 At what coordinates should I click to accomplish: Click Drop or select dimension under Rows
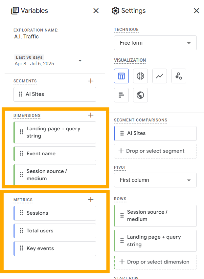[155, 262]
